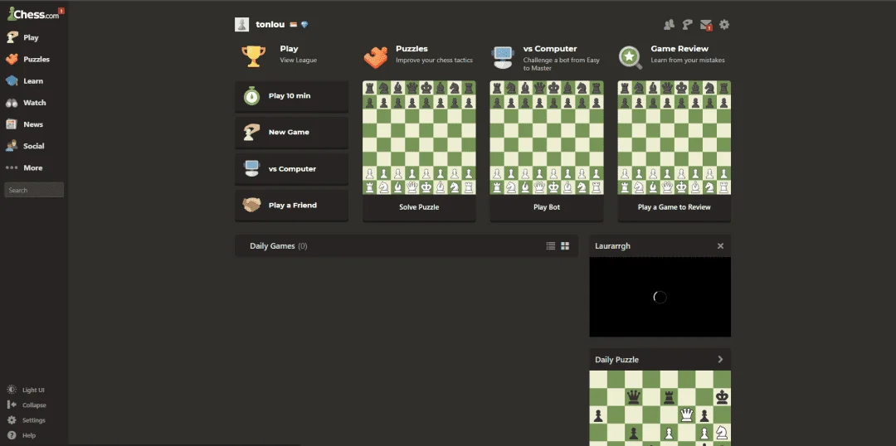Switch Daily Games to grid view
The height and width of the screenshot is (446, 896).
pyautogui.click(x=565, y=246)
